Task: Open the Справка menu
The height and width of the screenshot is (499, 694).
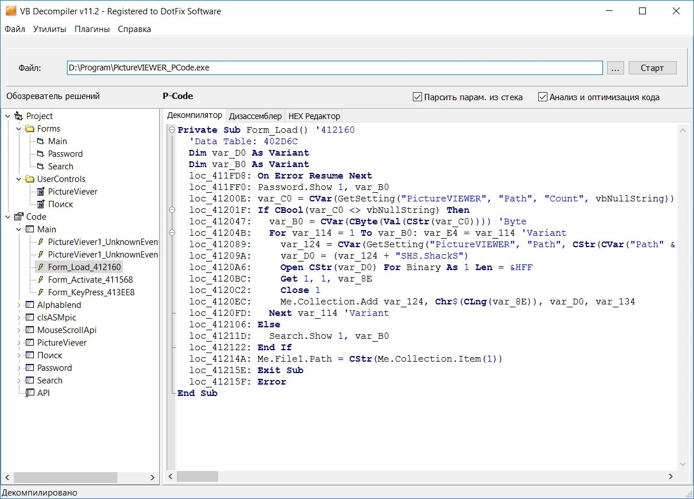Action: tap(135, 29)
